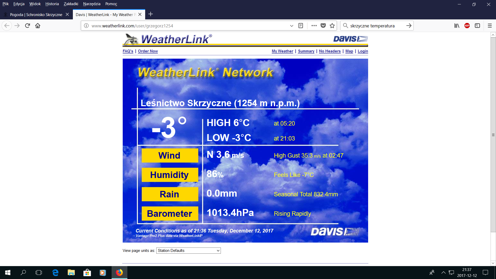The width and height of the screenshot is (496, 279).
Task: Open the Firefox hamburger menu
Action: click(x=490, y=26)
